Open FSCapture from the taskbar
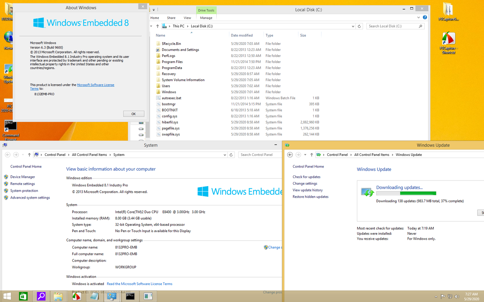The image size is (484, 302). coord(76,296)
